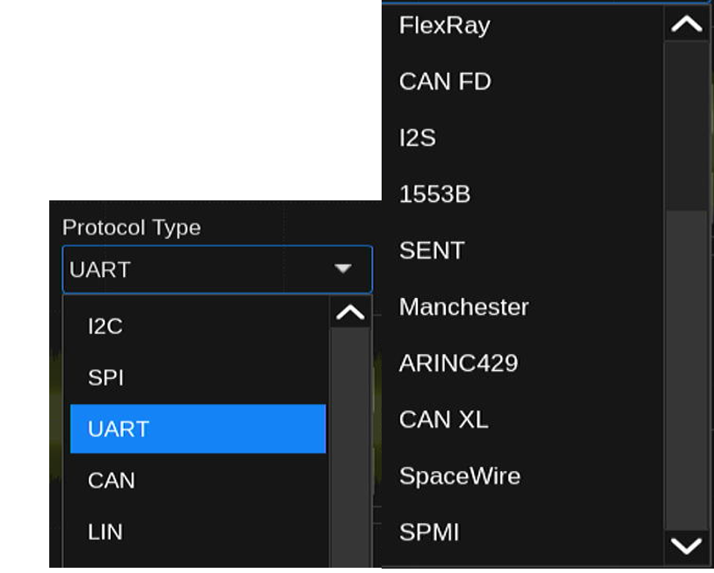714x573 pixels.
Task: Click scroll-down arrow in right protocol list
Action: coord(686,546)
